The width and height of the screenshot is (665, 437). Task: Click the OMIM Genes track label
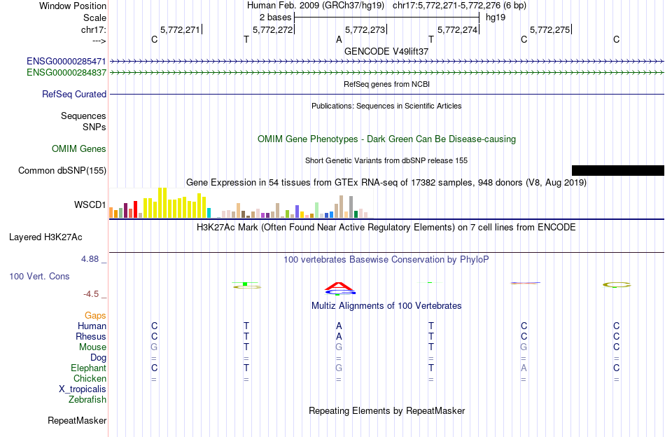tap(79, 149)
